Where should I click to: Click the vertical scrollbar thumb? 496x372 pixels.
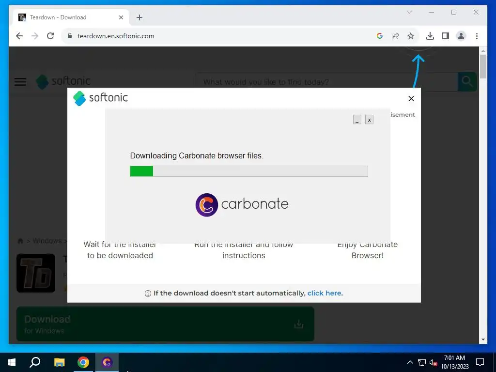[483, 66]
